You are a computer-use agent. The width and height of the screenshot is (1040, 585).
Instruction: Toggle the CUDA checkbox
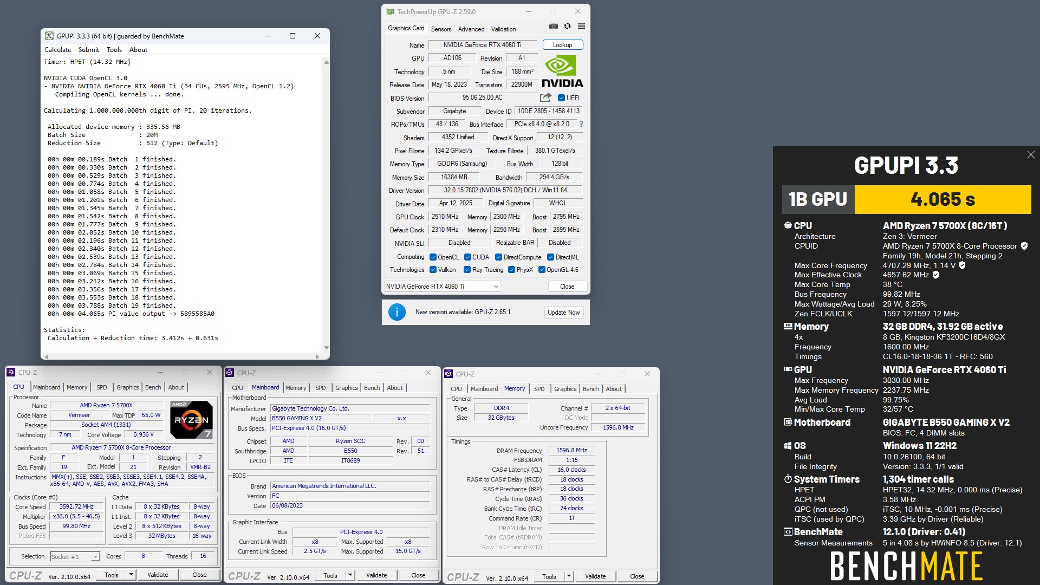click(467, 257)
